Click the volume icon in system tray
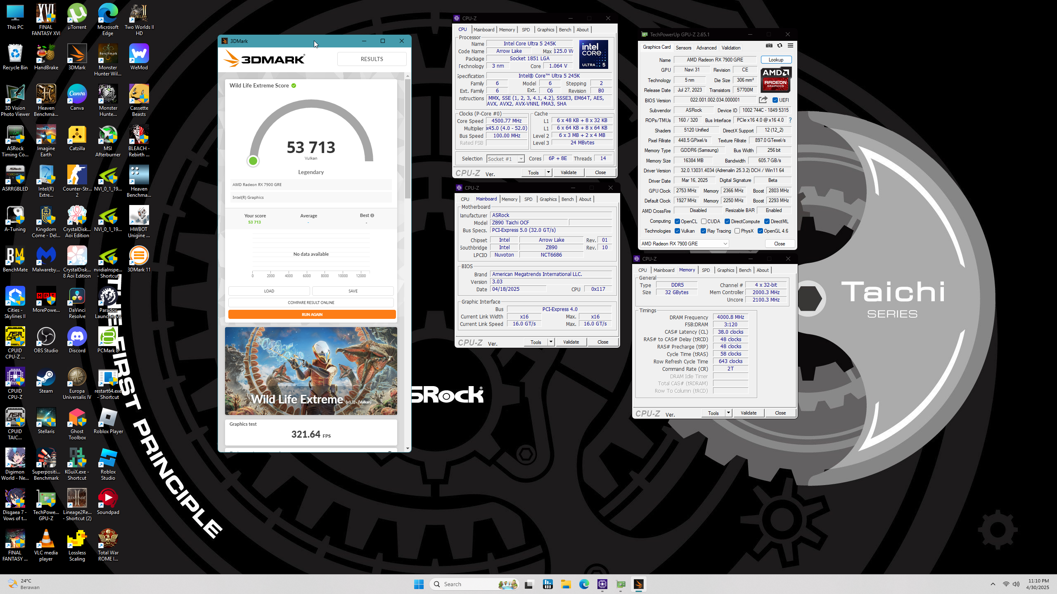Screen dimensions: 1057x594 1016,584
